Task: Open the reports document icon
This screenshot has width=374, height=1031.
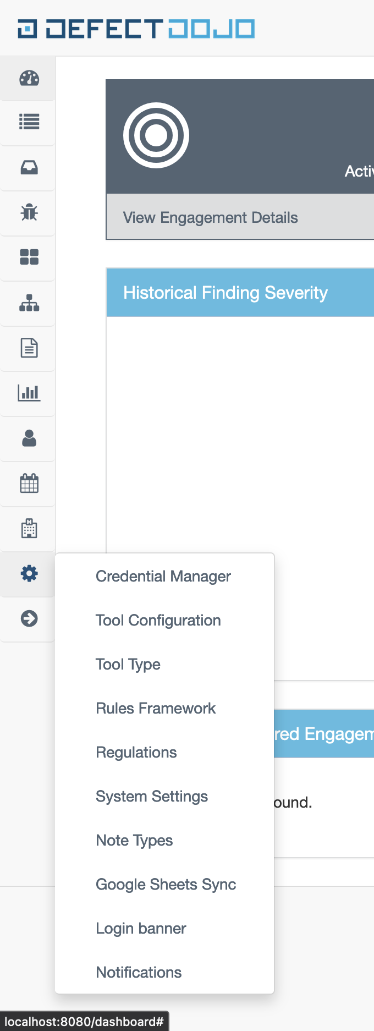Action: click(28, 348)
